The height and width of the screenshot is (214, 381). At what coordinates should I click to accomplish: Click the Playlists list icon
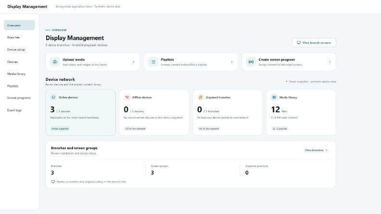click(153, 62)
